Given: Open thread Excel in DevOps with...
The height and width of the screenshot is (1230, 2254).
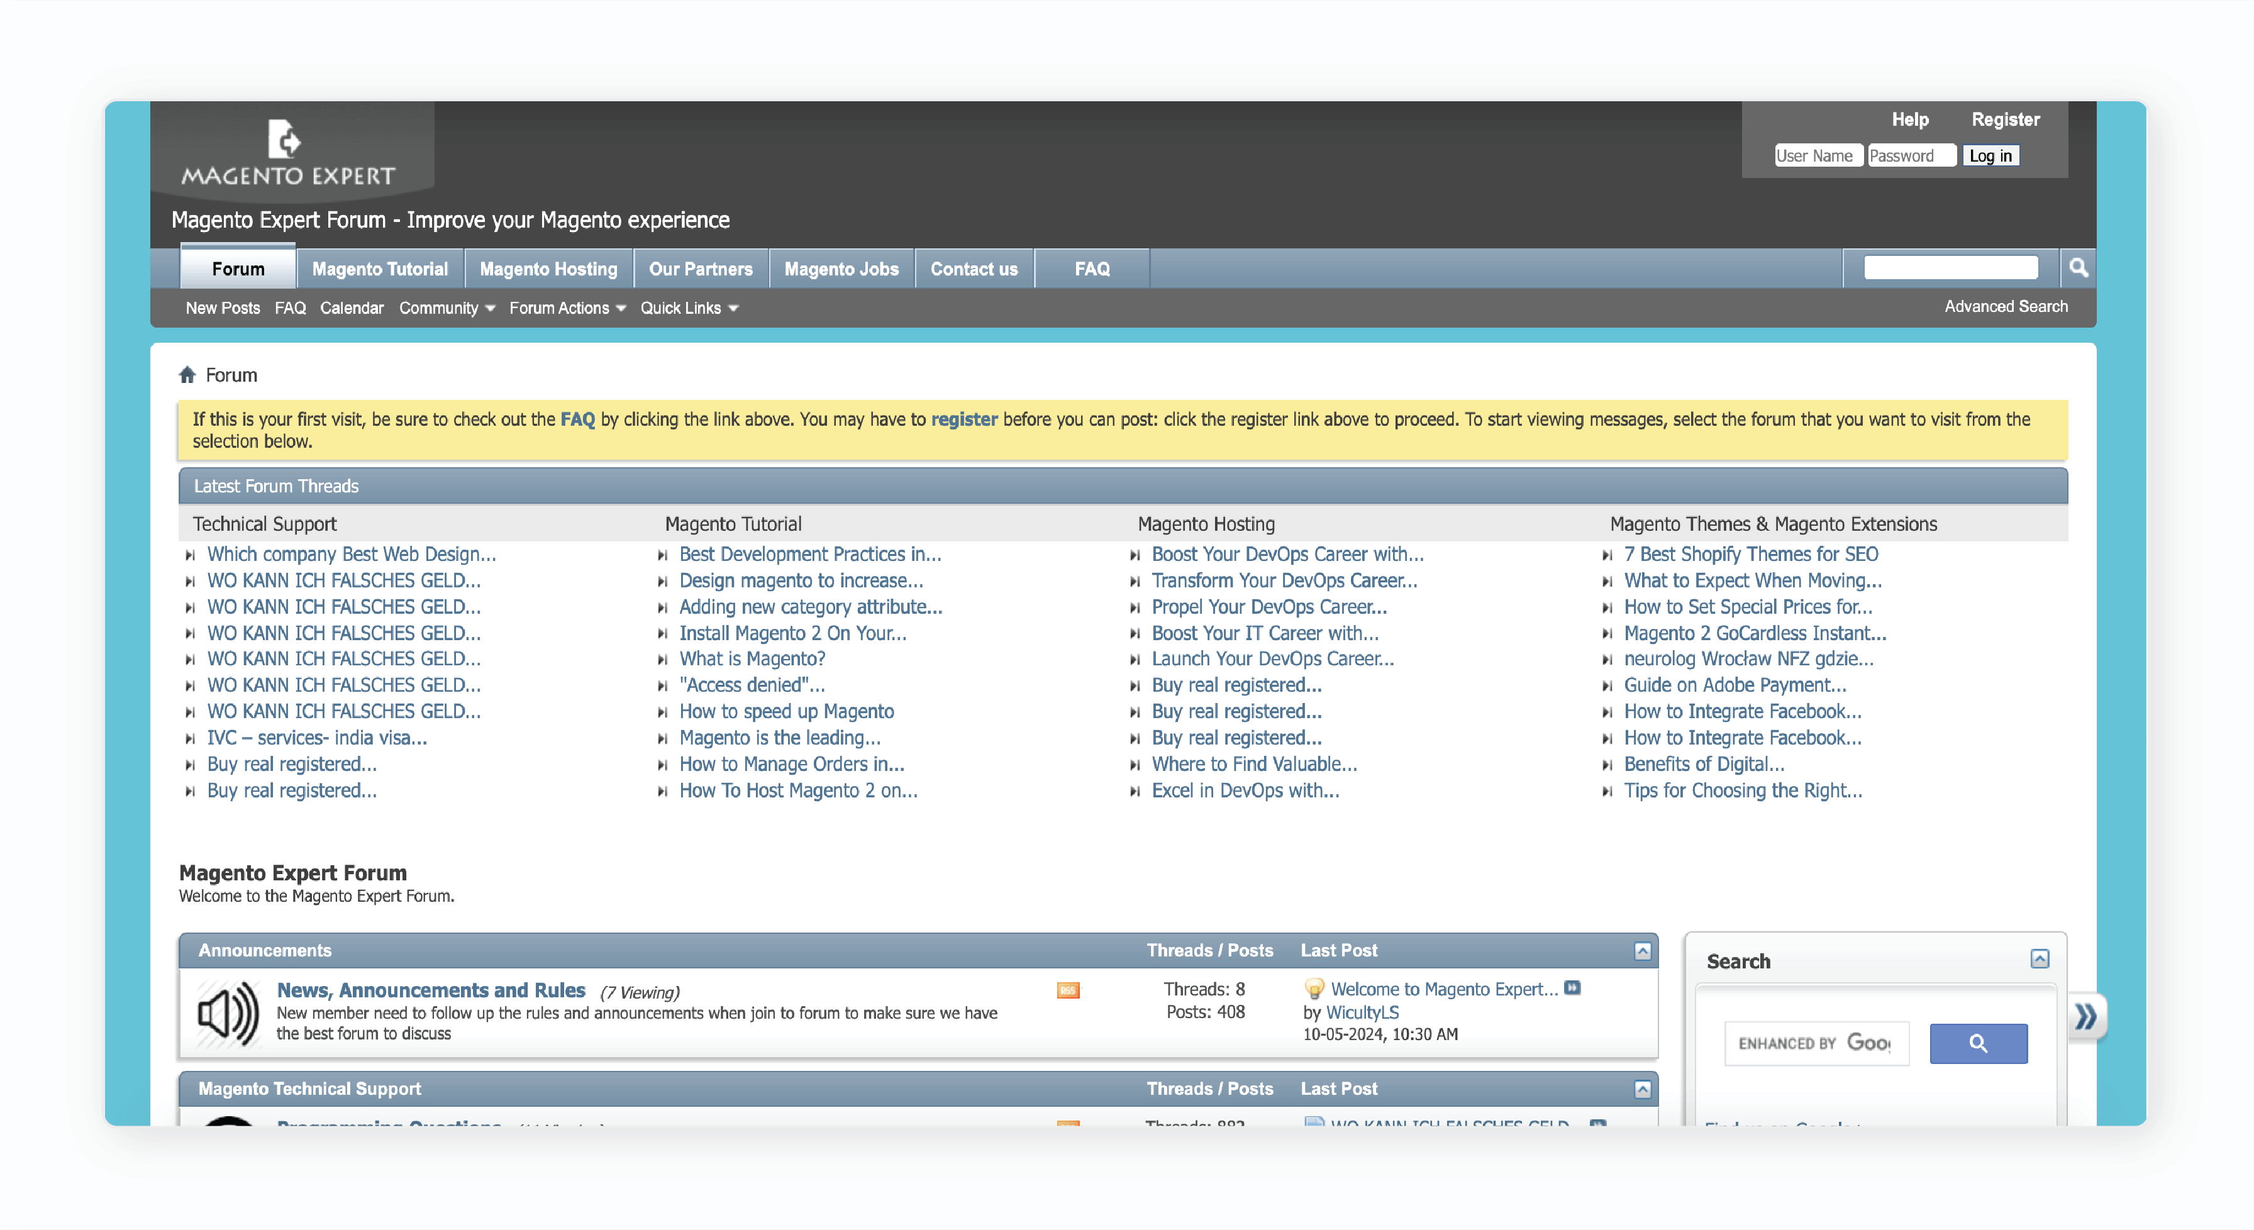Looking at the screenshot, I should [1245, 791].
